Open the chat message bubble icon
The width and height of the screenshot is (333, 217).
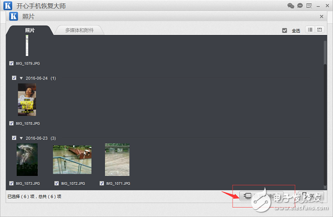pyautogui.click(x=300, y=6)
